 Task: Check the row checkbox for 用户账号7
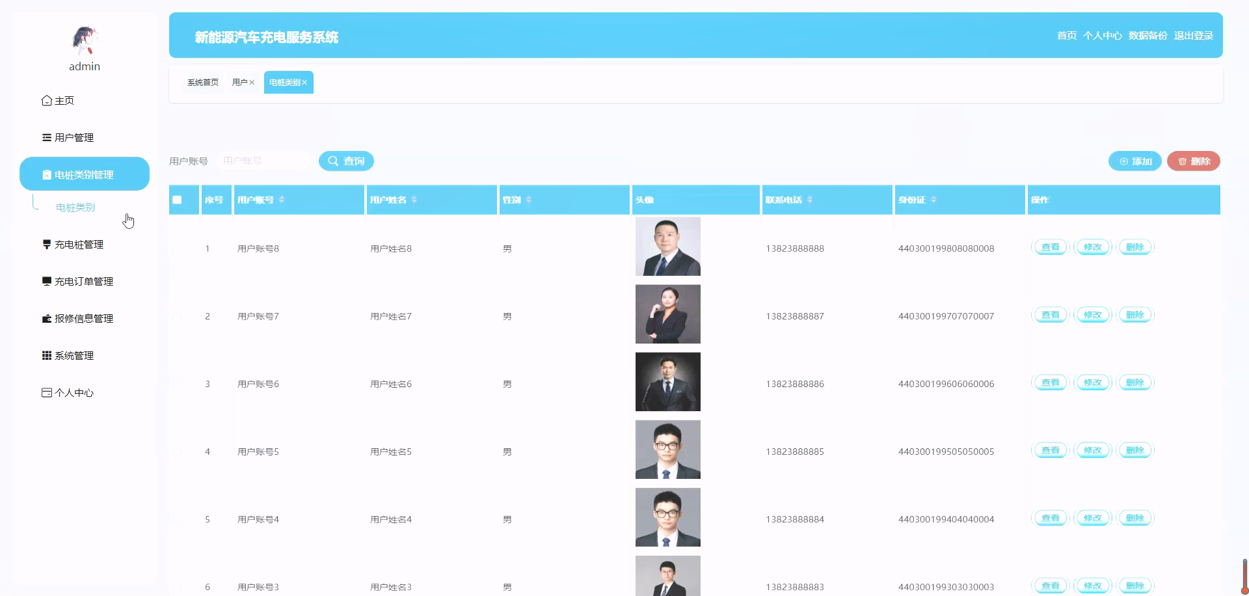coord(176,316)
